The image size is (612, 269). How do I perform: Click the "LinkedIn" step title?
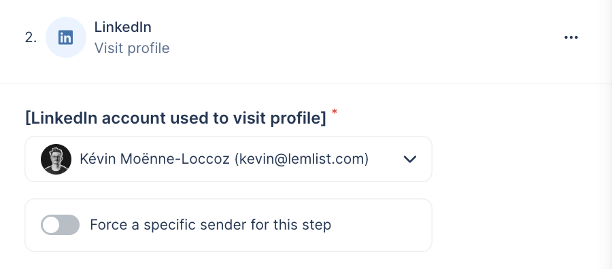123,27
